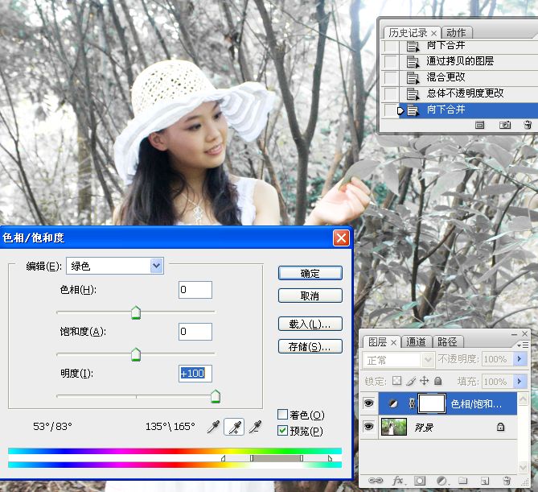
Task: Open the 填充 fill slider arrow
Action: tap(520, 382)
